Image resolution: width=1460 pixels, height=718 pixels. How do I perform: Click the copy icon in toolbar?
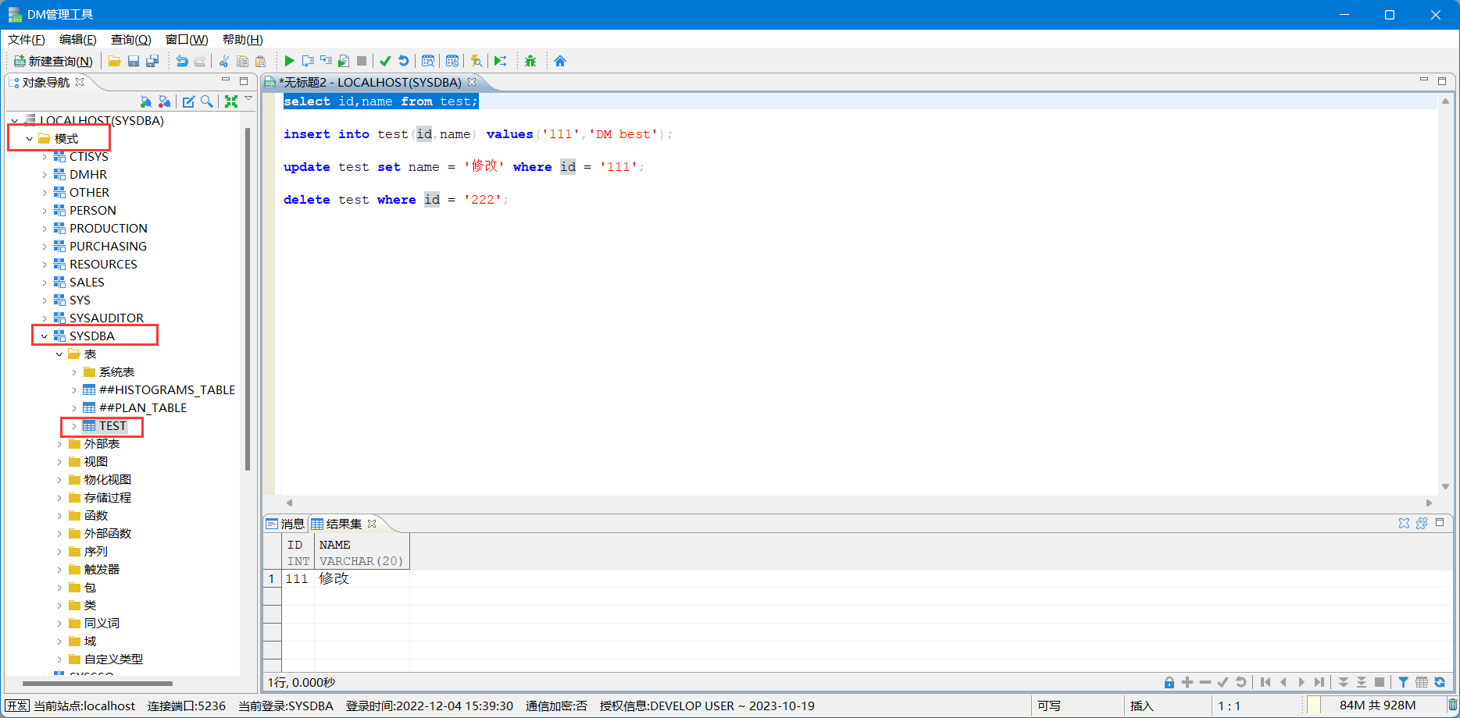pos(242,61)
